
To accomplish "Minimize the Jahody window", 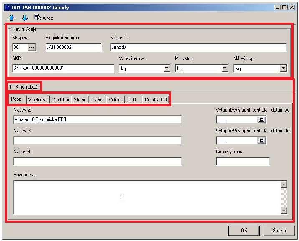I will click(277, 8).
